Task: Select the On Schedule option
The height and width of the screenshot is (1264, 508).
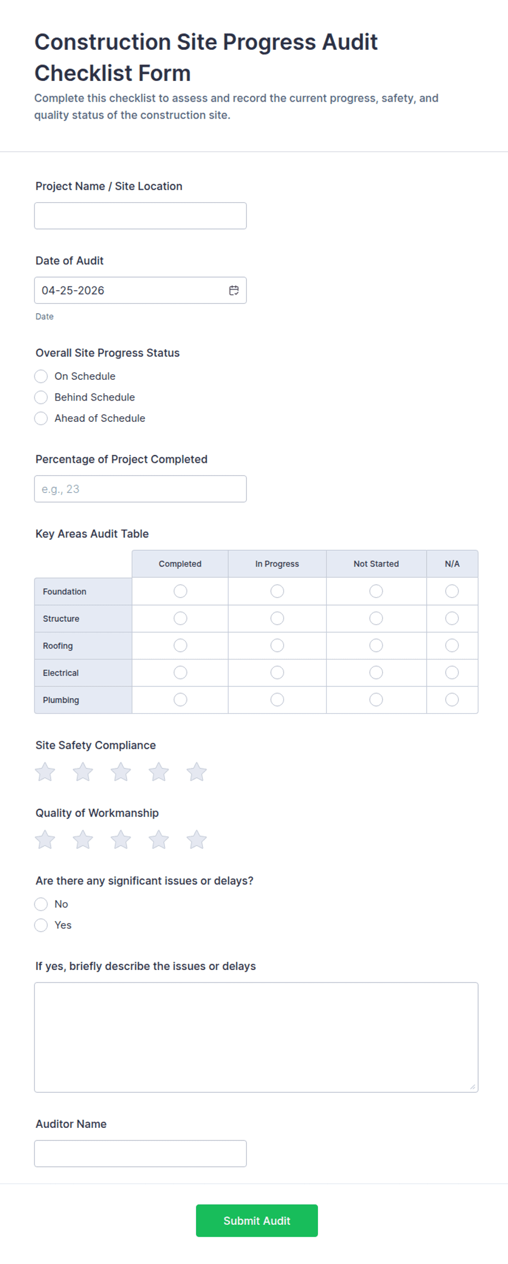Action: pyautogui.click(x=41, y=376)
